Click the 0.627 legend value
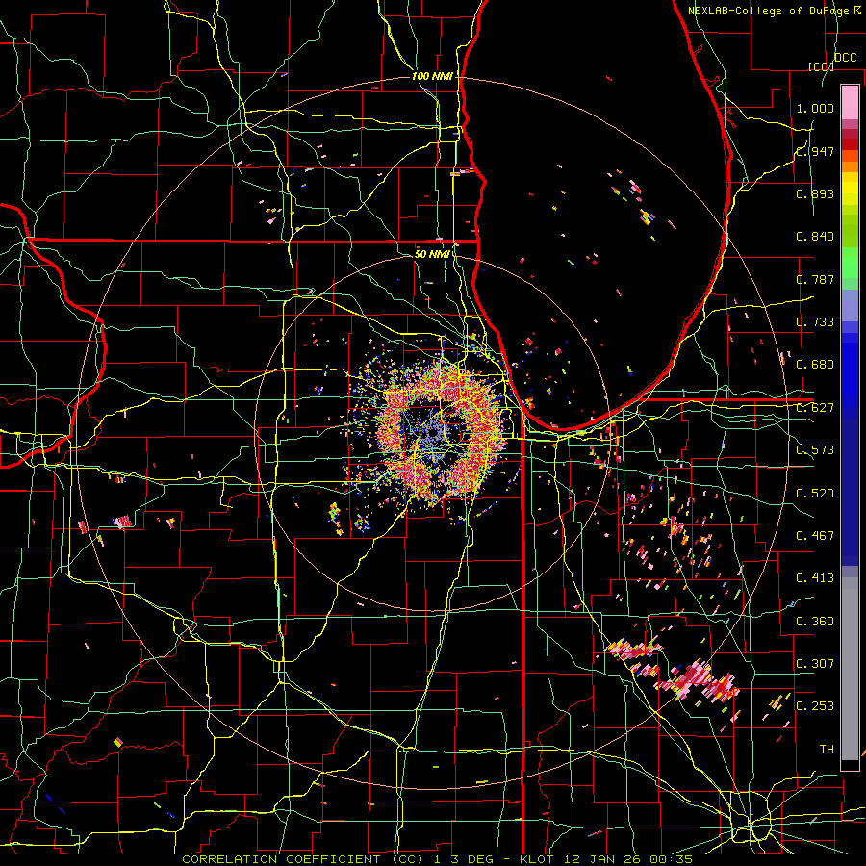The image size is (866, 866). point(815,408)
